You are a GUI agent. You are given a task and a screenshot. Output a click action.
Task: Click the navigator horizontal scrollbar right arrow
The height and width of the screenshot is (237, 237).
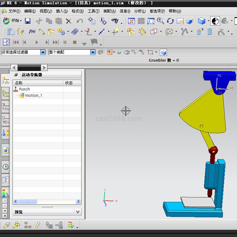tap(78, 202)
